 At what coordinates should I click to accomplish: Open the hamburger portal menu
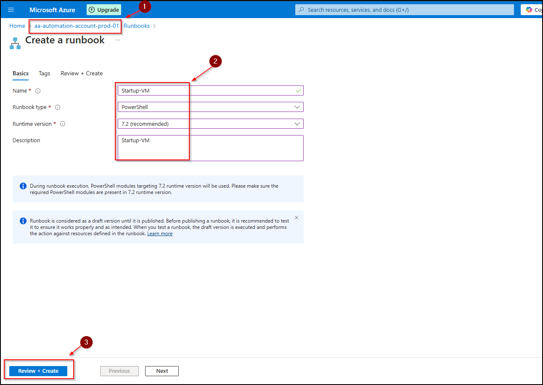tap(11, 10)
